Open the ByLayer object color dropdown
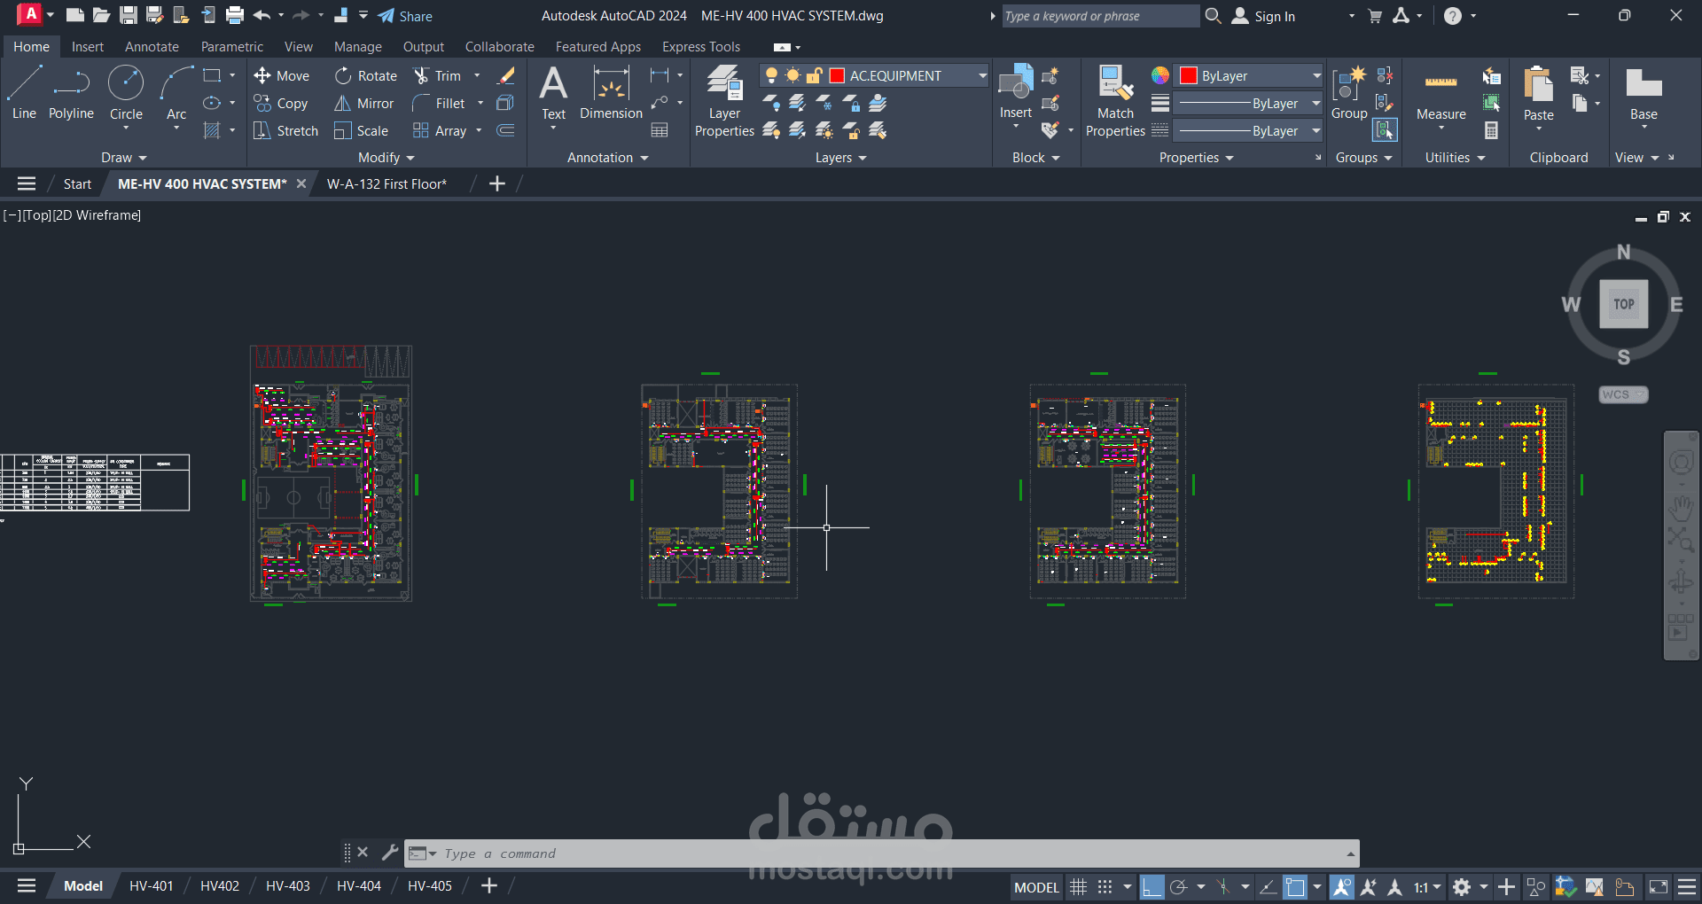 [x=1316, y=76]
